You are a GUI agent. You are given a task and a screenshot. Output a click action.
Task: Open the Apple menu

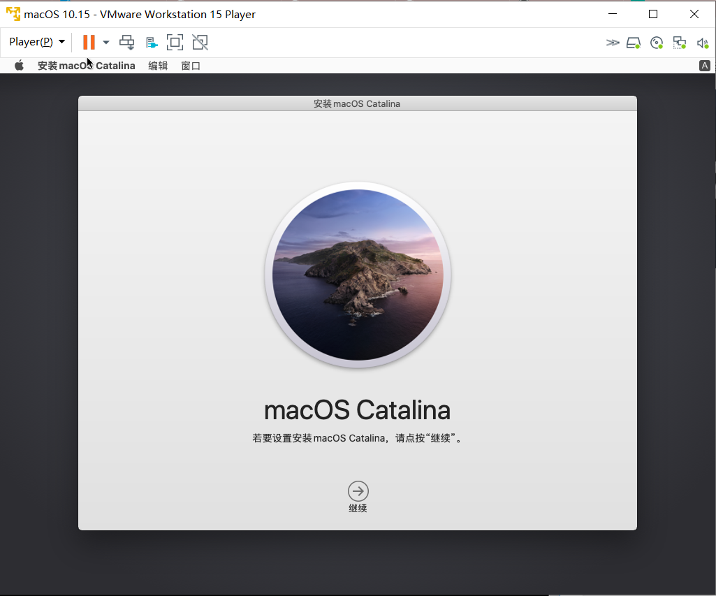point(19,66)
